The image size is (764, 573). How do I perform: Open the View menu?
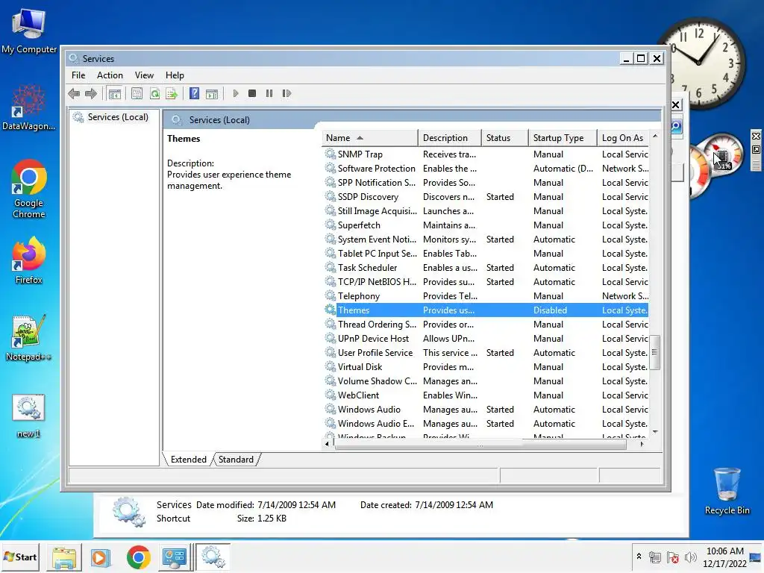coord(144,75)
